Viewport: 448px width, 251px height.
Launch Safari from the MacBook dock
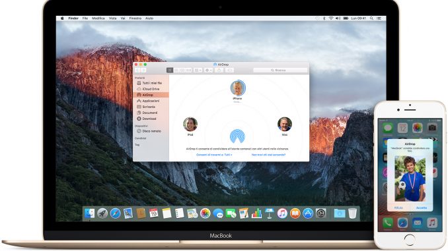click(x=115, y=213)
